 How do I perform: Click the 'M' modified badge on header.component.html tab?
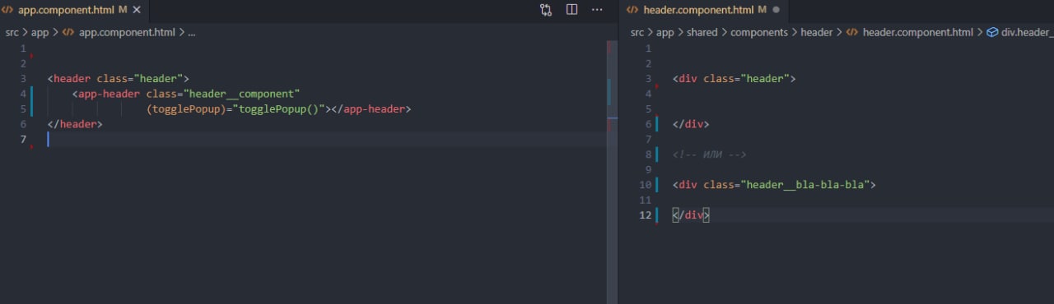[x=762, y=10]
